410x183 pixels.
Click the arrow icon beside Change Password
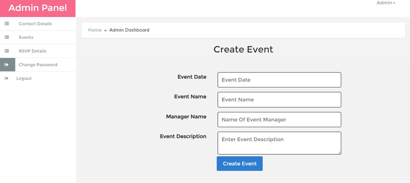pos(7,65)
